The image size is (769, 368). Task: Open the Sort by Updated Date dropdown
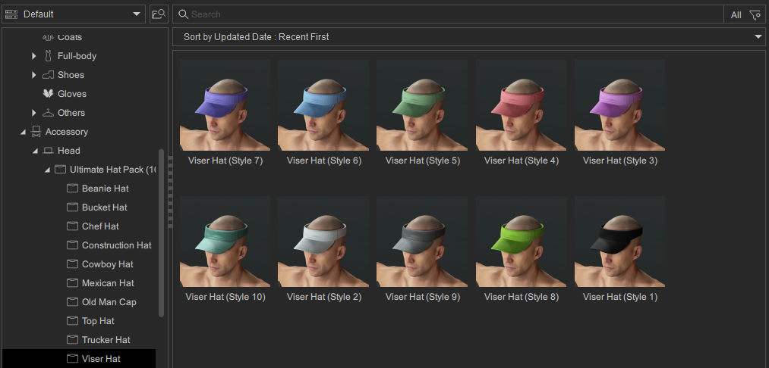(469, 36)
